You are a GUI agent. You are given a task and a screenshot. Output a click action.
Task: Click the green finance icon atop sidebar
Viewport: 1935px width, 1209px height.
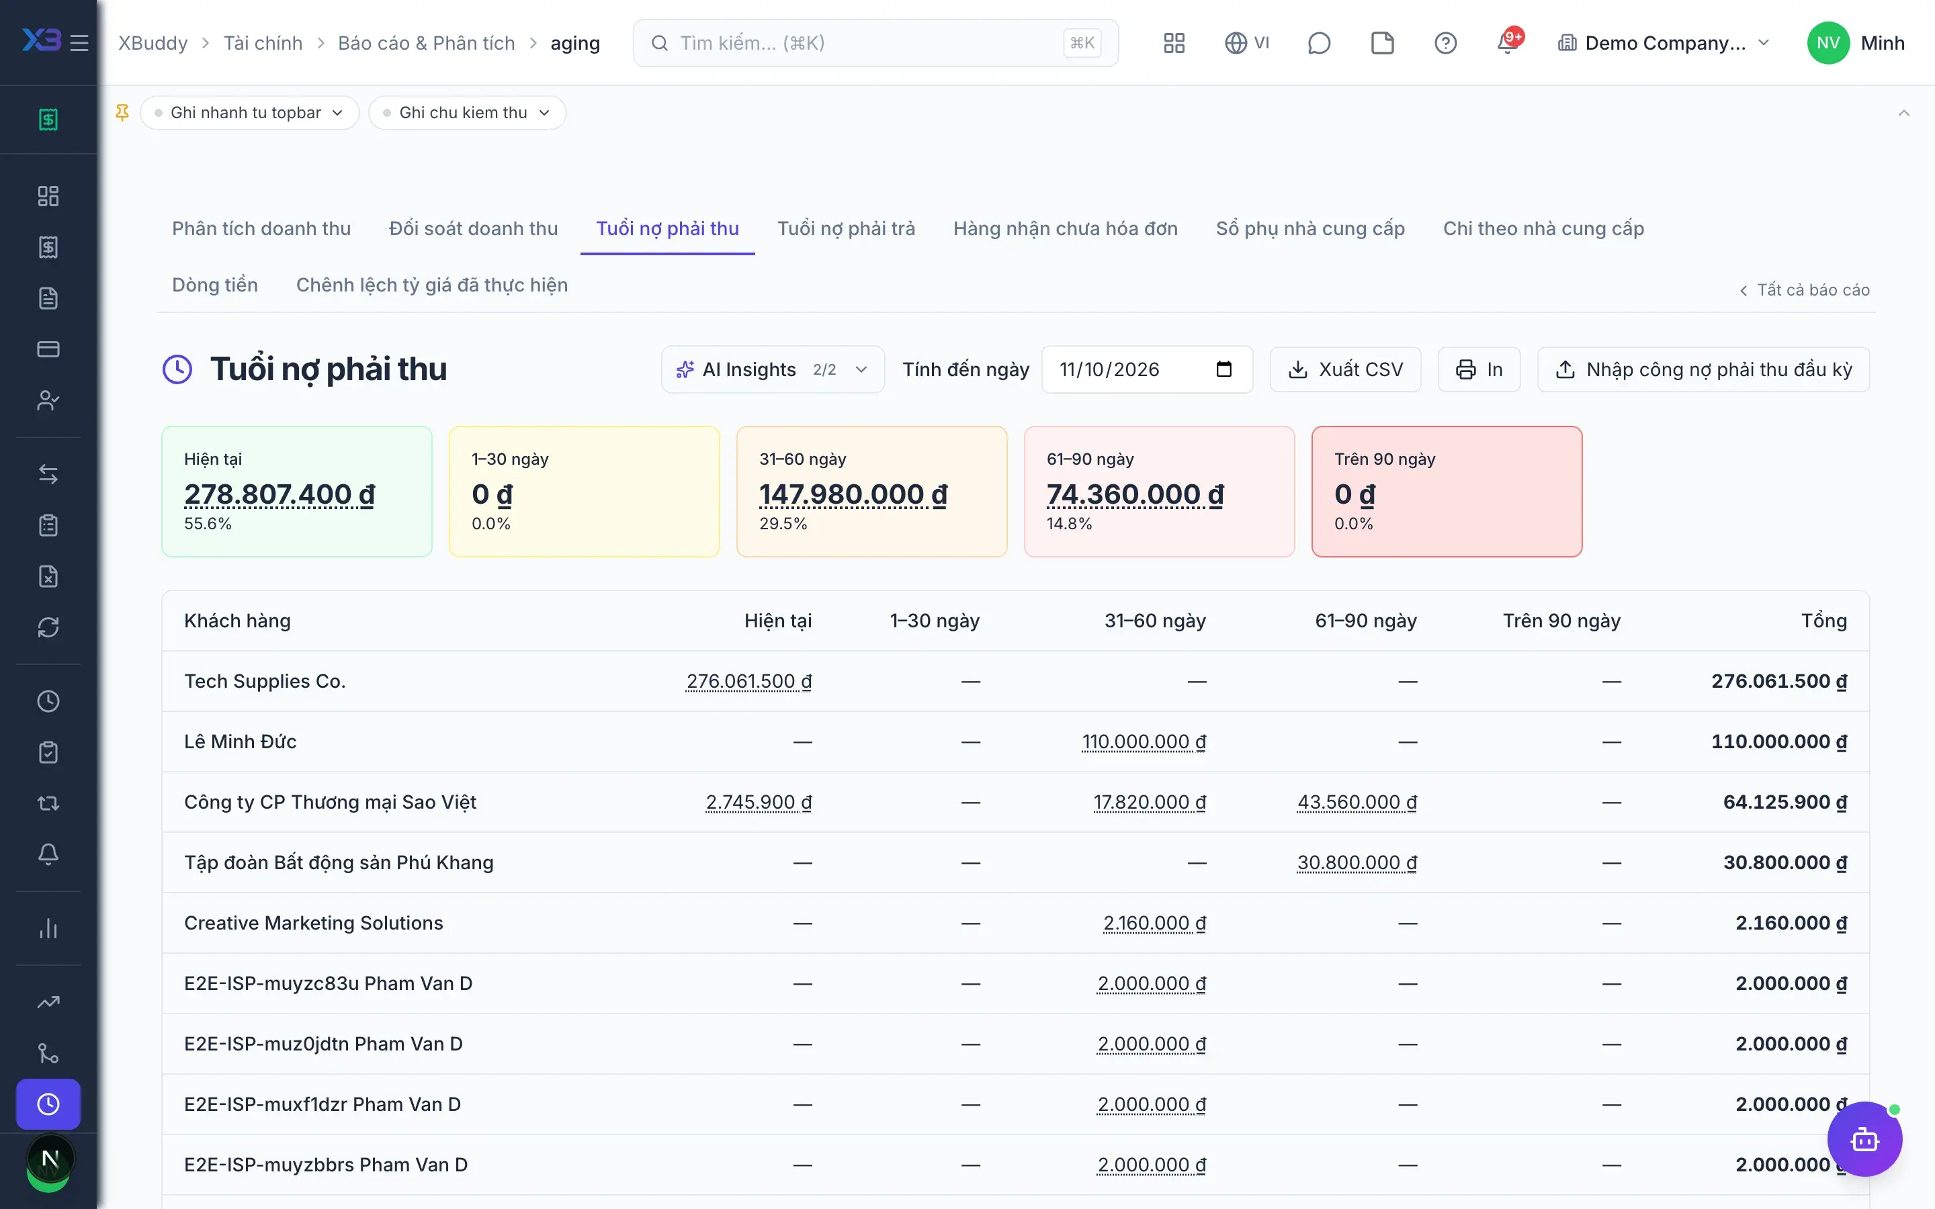[x=48, y=119]
